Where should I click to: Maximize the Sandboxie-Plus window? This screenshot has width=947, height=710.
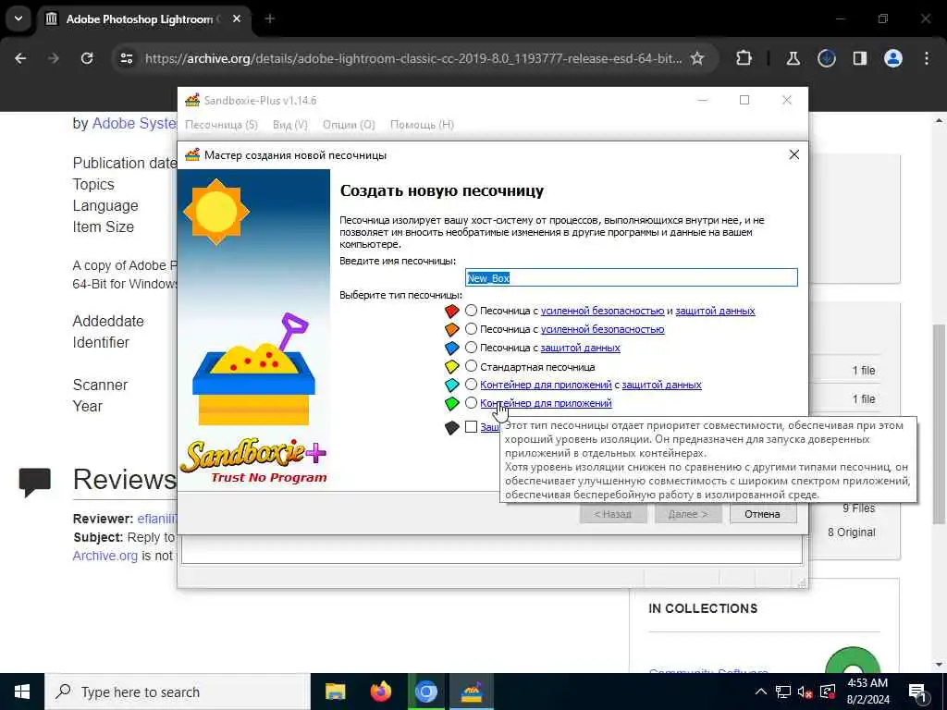tap(744, 100)
